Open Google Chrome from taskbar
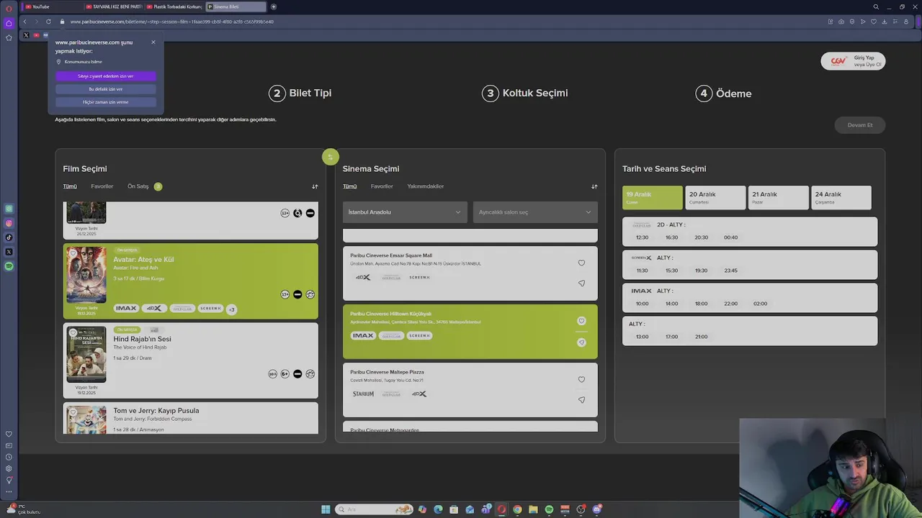This screenshot has height=518, width=922. point(517,509)
